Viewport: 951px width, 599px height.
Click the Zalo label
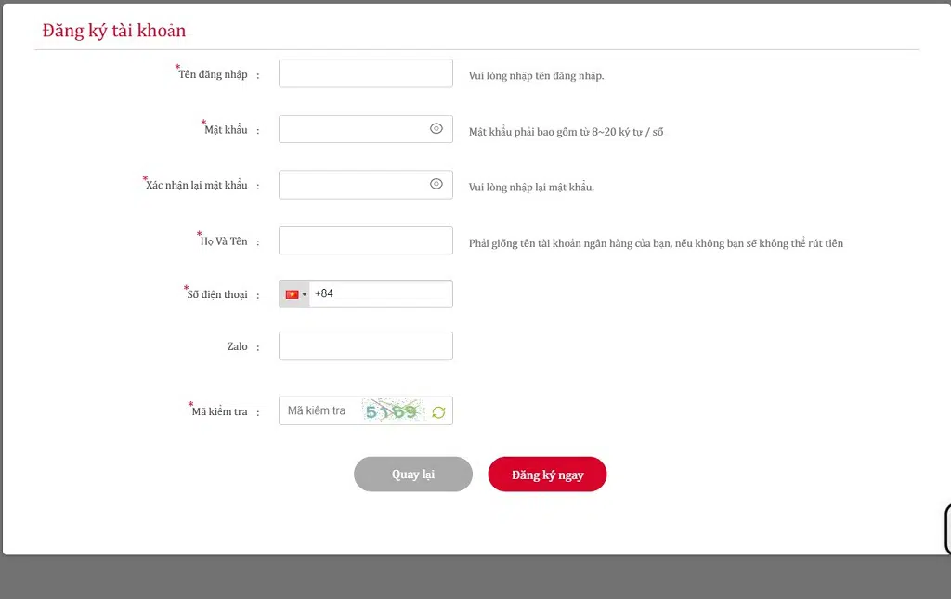(x=237, y=346)
